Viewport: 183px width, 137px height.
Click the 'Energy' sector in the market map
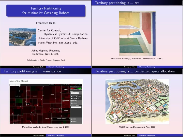52,94
